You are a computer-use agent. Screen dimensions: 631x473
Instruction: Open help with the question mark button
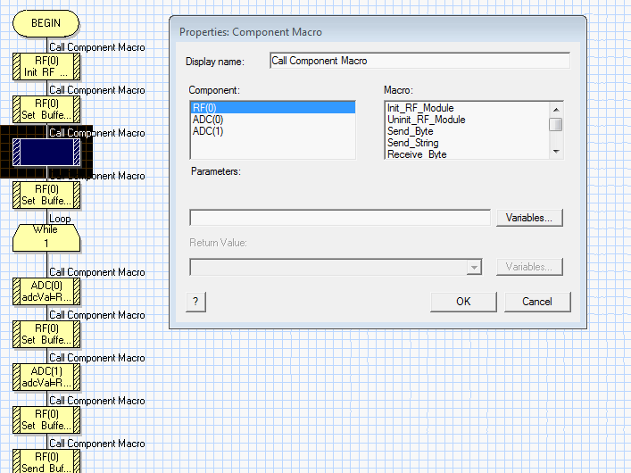pos(196,302)
